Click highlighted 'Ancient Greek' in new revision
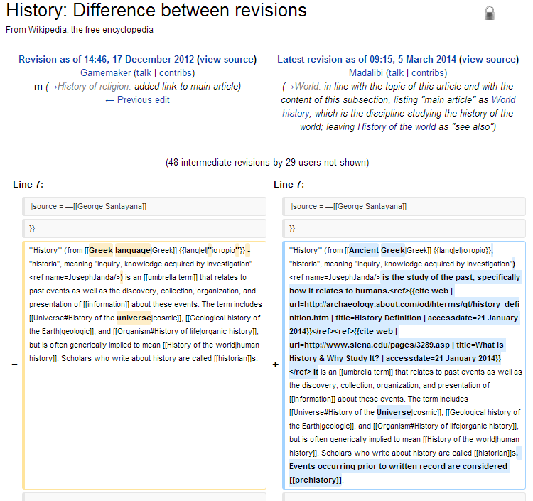This screenshot has height=501, width=533. (377, 250)
